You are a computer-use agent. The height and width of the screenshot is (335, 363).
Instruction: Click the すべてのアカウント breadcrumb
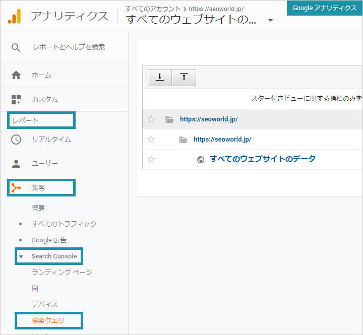click(153, 9)
